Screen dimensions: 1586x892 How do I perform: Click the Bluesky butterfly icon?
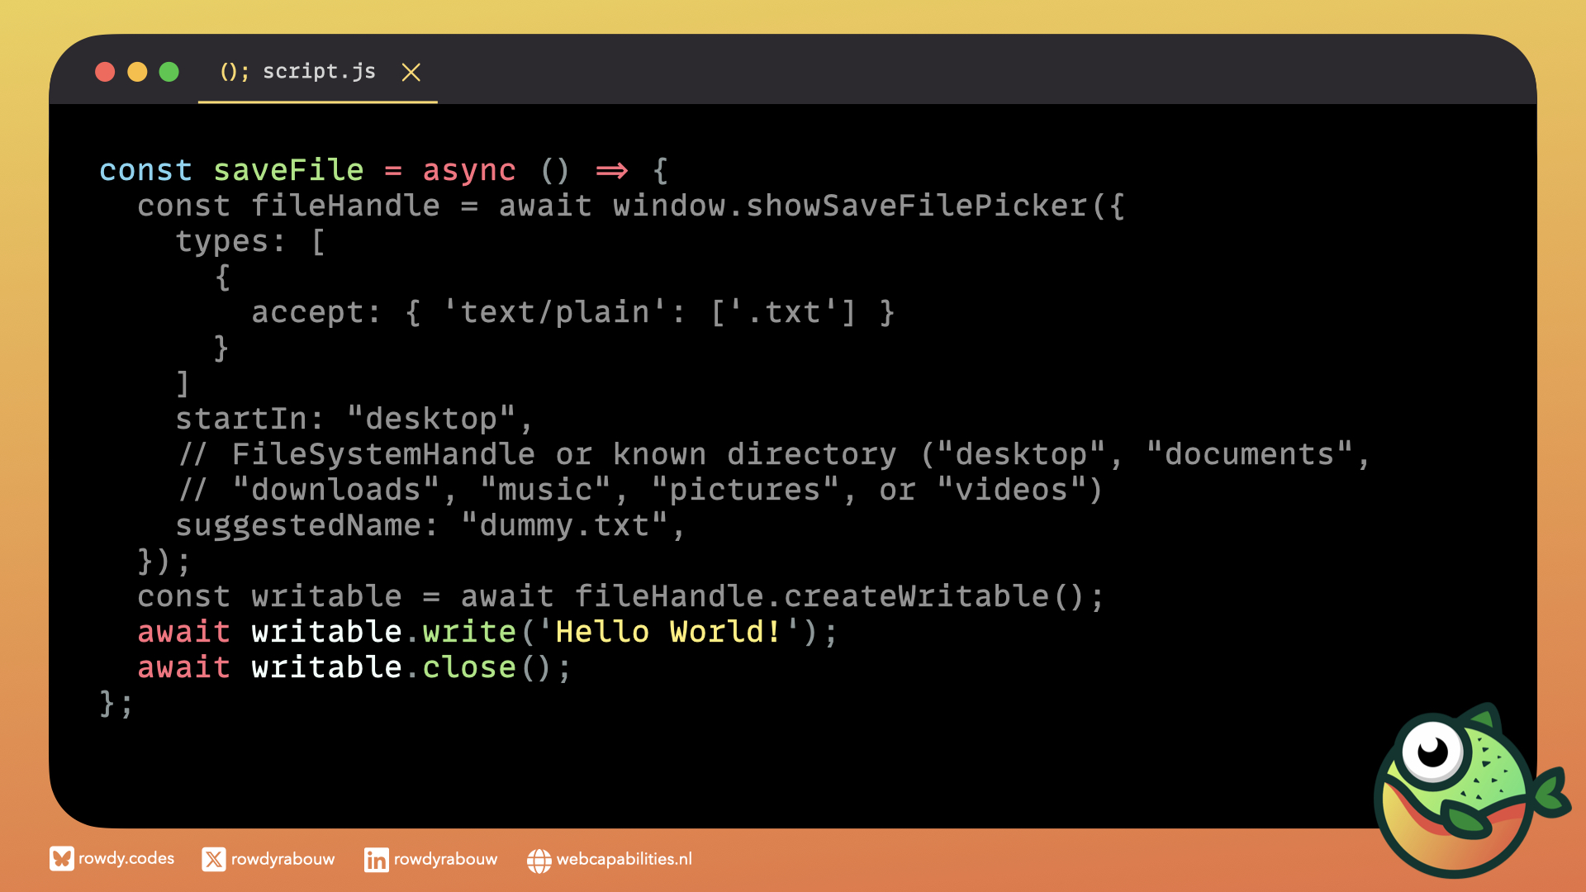pos(61,859)
